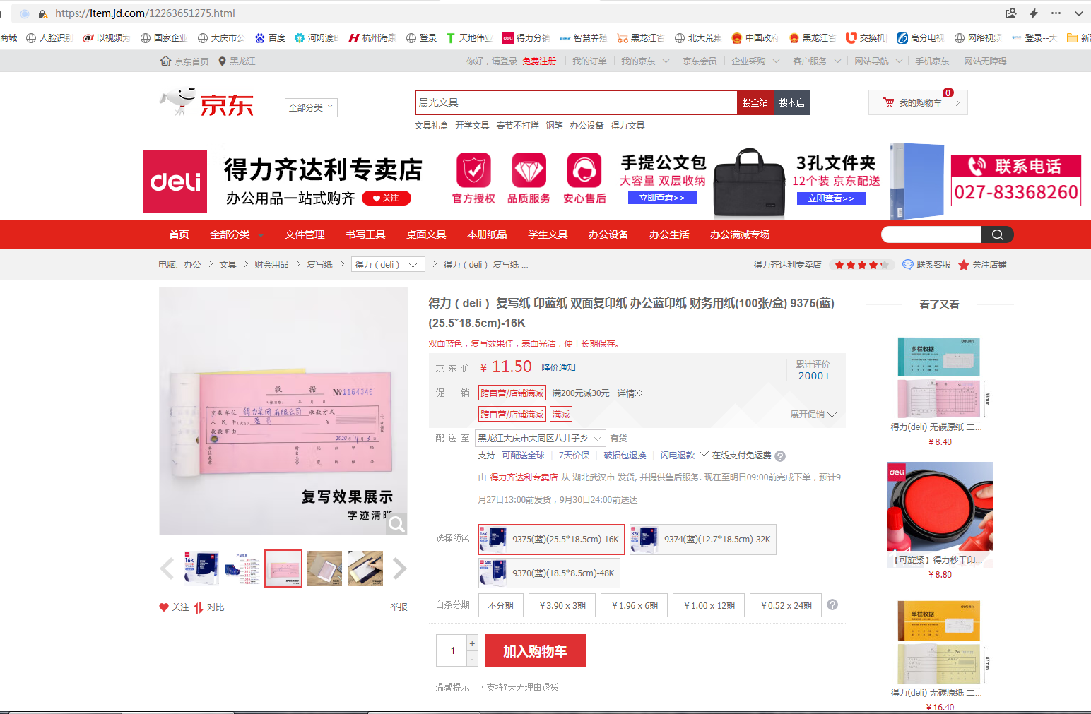Expand delivery address dropdown 黑龙江大庆市
Viewport: 1091px width, 714px height.
541,438
